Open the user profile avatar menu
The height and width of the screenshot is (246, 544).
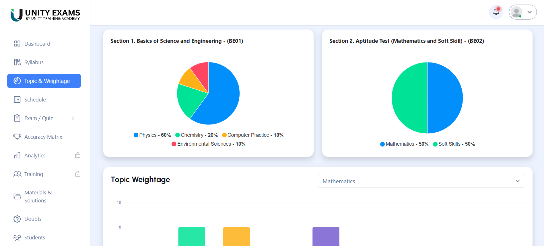[x=522, y=12]
